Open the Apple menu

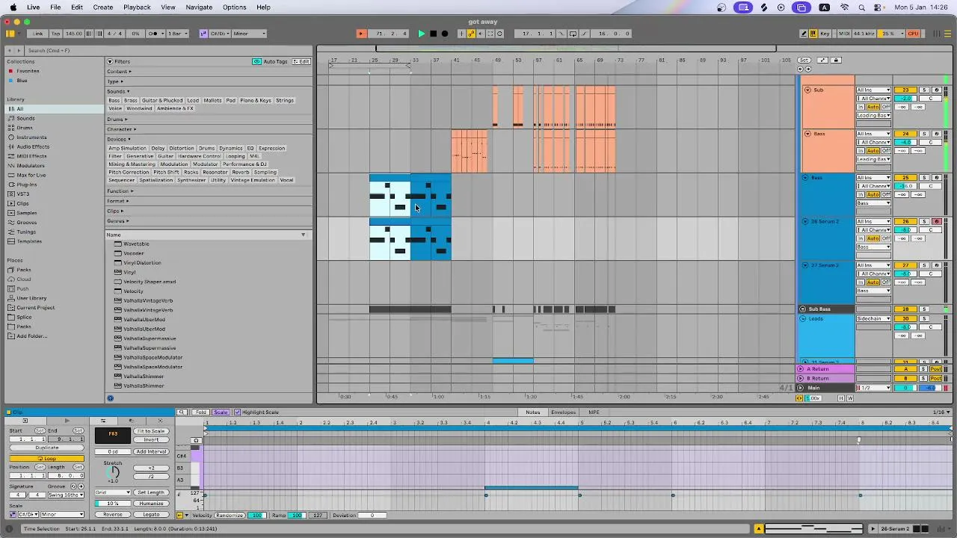tap(13, 7)
